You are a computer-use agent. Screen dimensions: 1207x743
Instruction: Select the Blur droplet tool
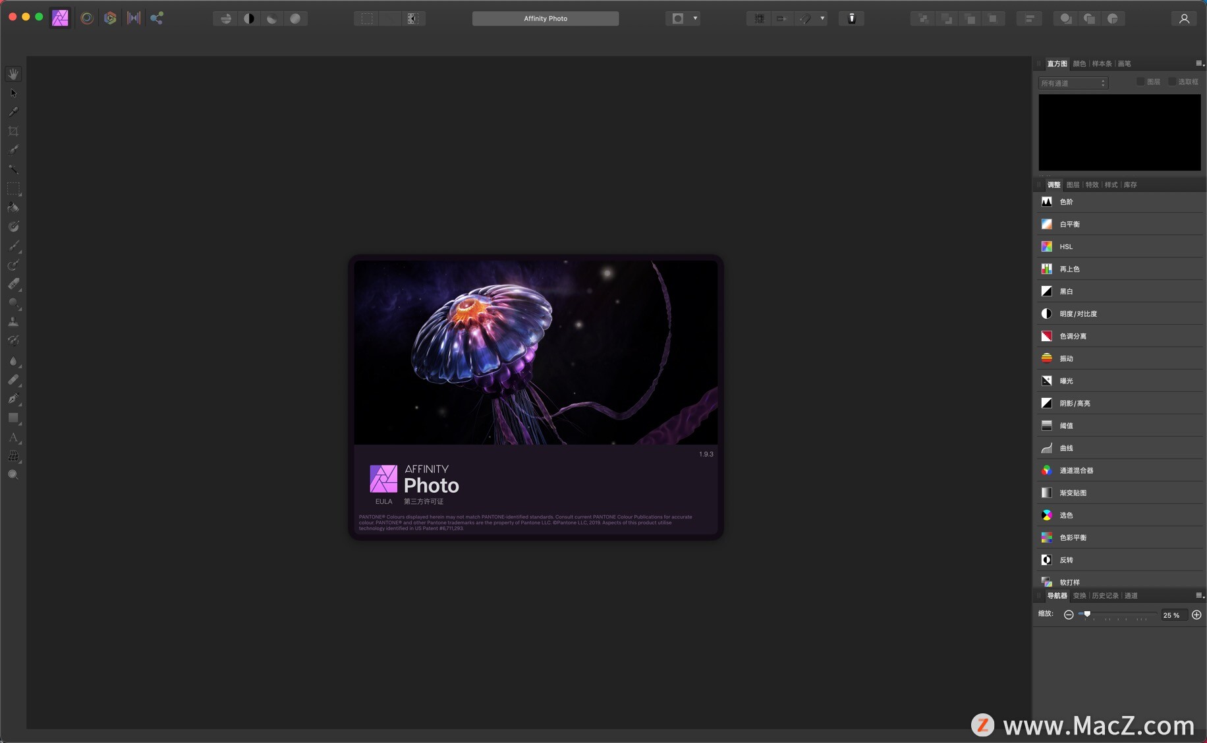click(13, 360)
